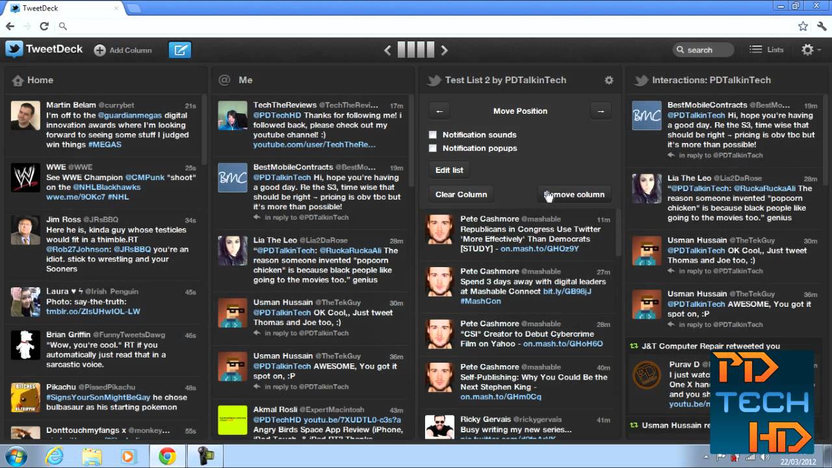
Task: Click the search field in TweetDeck header
Action: (703, 49)
